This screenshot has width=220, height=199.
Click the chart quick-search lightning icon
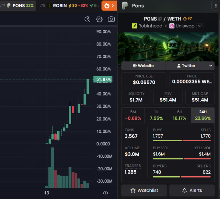(x=87, y=19)
